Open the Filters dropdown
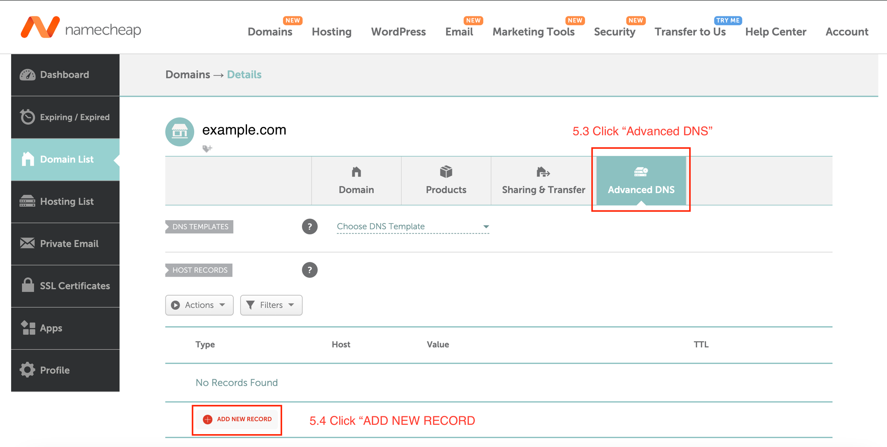This screenshot has width=887, height=447. coord(271,305)
